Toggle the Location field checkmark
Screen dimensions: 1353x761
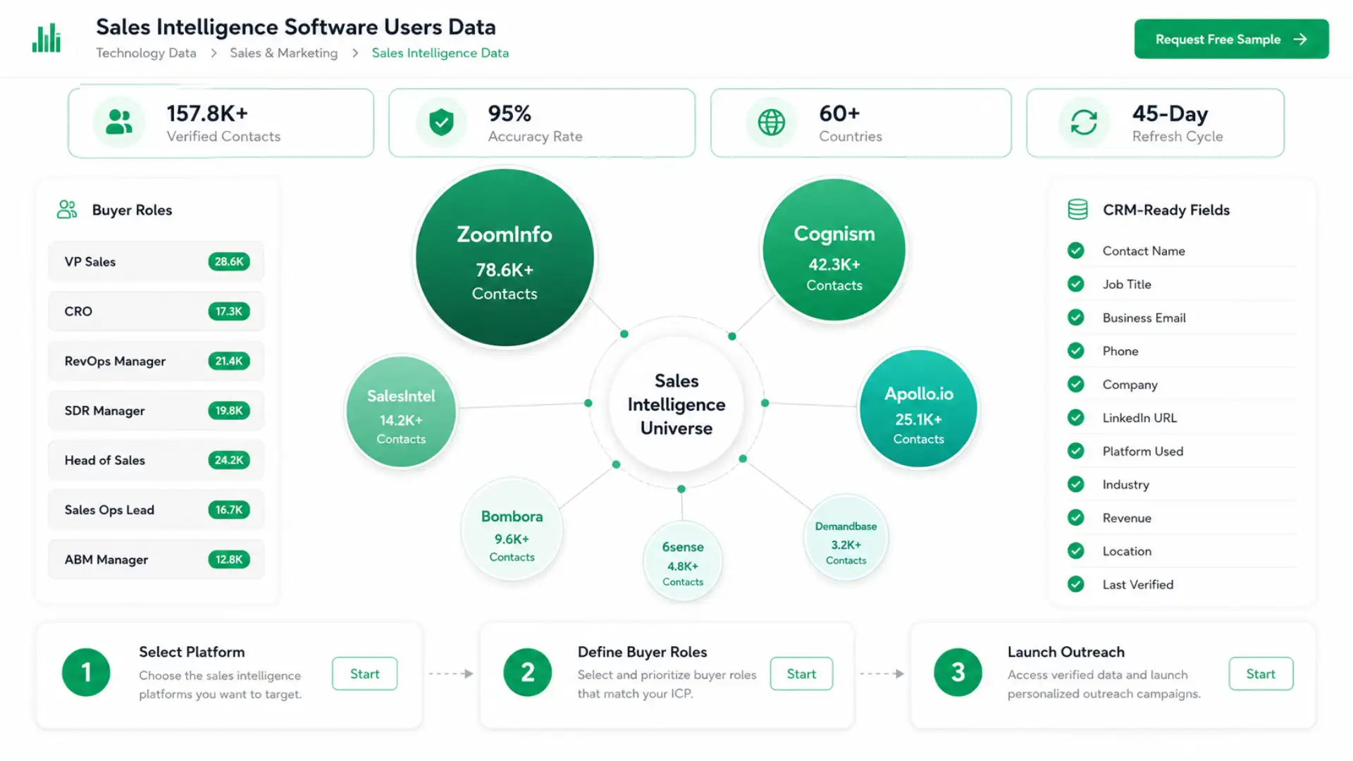[x=1075, y=550]
